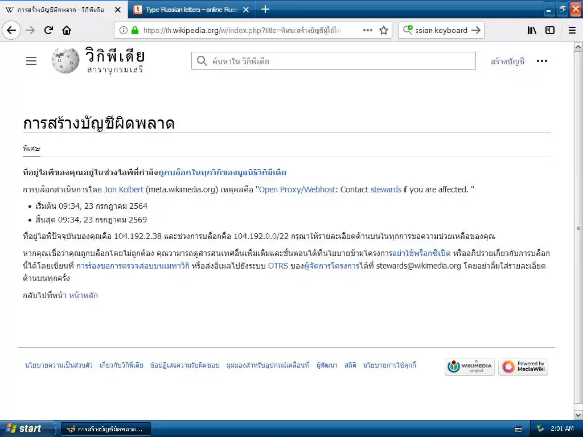
Task: Click the keyboard icon in system tray
Action: [518, 429]
